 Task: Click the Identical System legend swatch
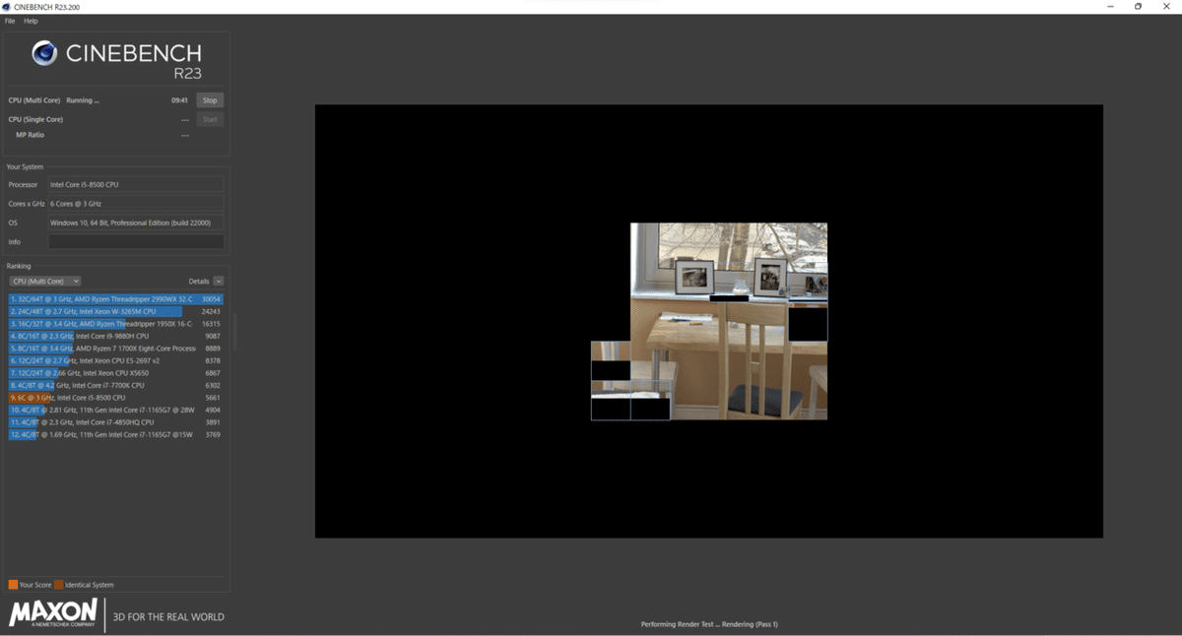pos(59,585)
